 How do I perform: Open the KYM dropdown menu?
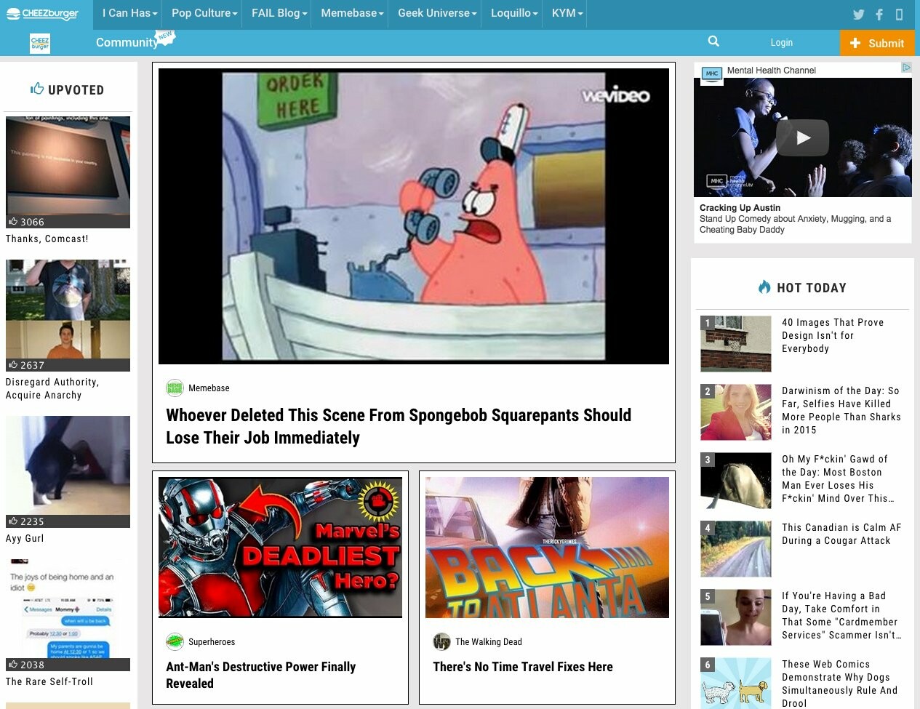[567, 13]
